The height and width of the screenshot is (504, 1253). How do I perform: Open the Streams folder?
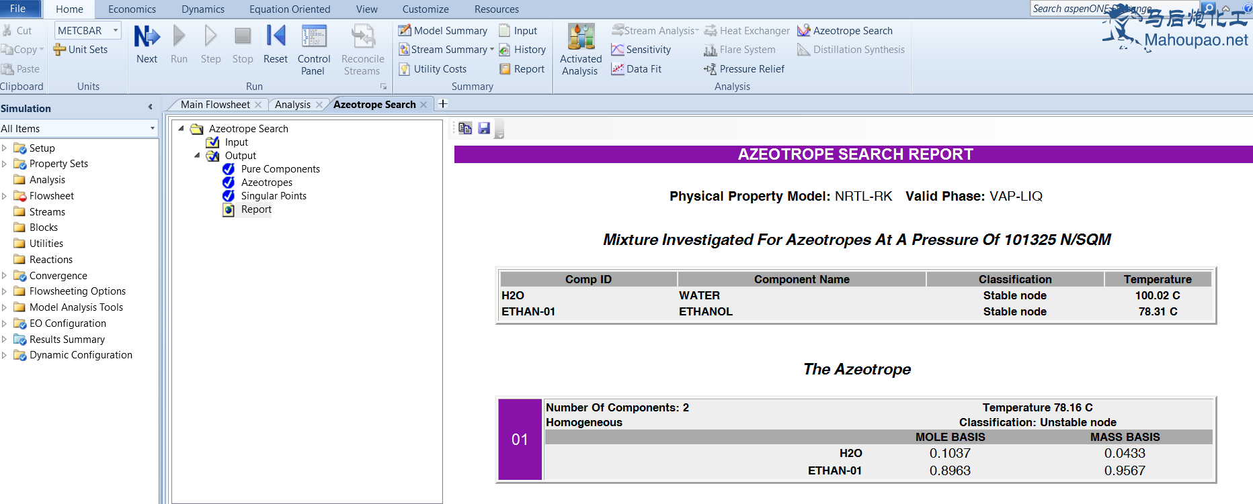pos(47,212)
